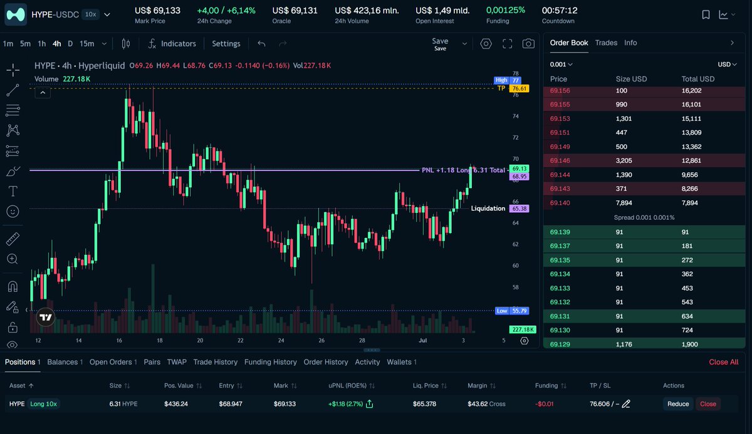Undo the last chart action
The height and width of the screenshot is (434, 752).
(262, 44)
